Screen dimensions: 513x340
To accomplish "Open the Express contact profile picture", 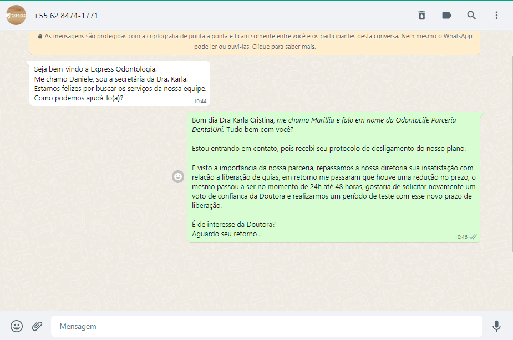I will tap(16, 16).
